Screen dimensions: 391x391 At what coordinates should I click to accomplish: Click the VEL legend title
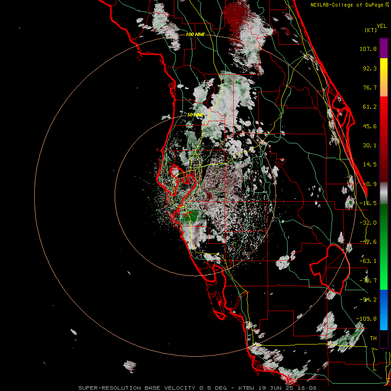tap(381, 26)
